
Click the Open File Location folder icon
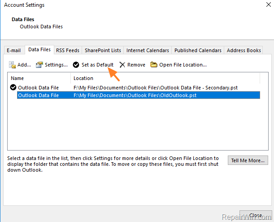[154, 65]
